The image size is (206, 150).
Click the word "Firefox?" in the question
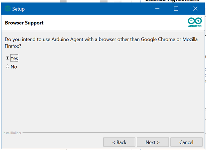coord(13,46)
